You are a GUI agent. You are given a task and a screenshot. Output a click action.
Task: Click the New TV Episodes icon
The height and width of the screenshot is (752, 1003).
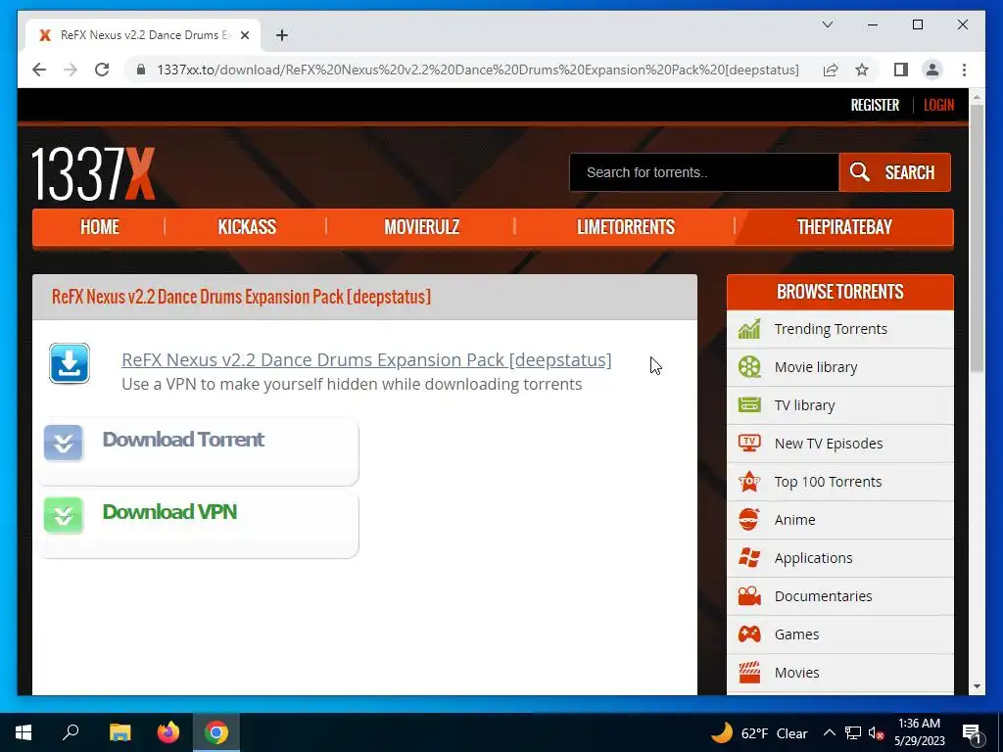click(749, 444)
